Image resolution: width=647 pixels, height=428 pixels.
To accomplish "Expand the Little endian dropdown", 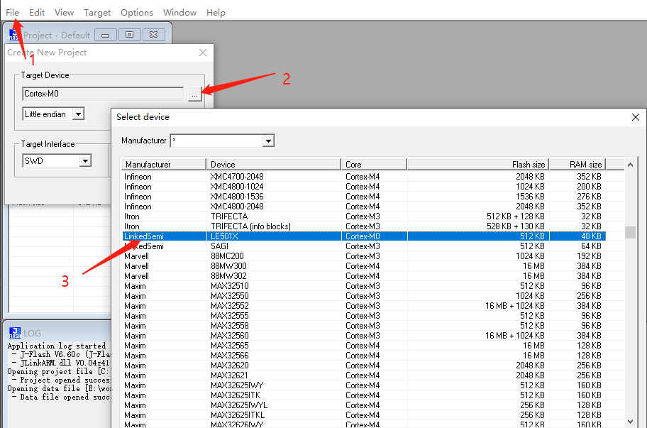I will (x=79, y=114).
